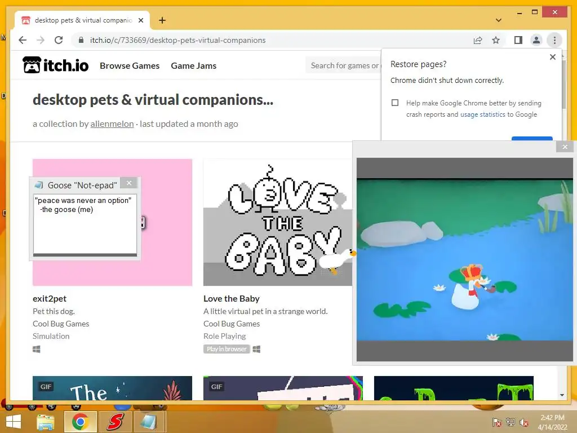Dismiss the Restore pages popup

coord(552,57)
